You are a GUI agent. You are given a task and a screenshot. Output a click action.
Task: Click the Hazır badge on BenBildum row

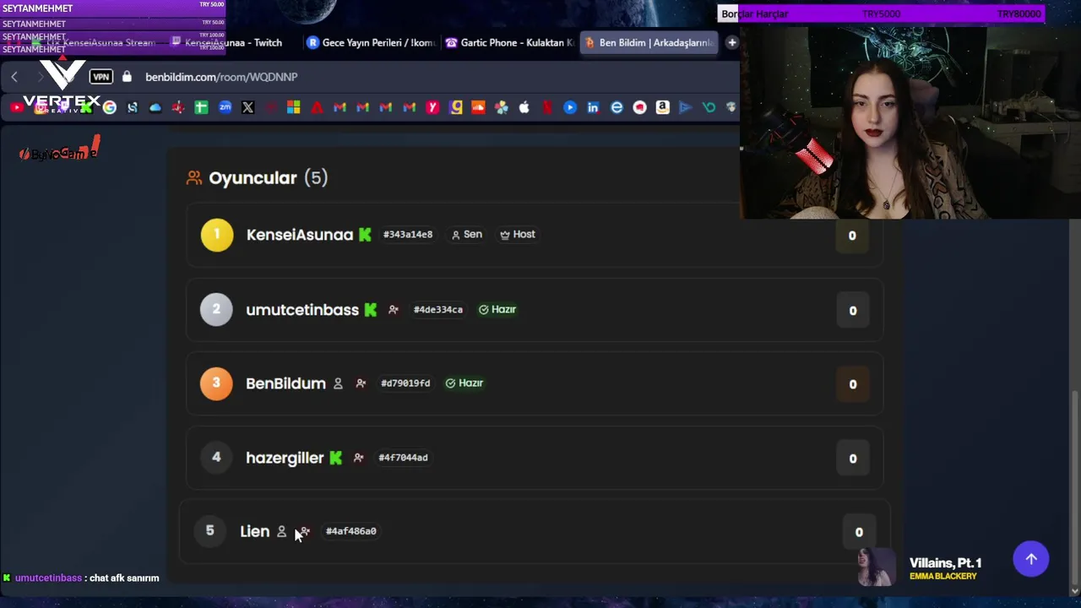[464, 383]
